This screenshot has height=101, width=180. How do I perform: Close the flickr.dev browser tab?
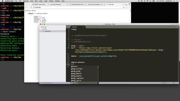(123, 4)
